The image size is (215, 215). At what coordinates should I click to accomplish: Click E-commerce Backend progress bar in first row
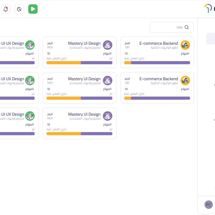point(157,63)
